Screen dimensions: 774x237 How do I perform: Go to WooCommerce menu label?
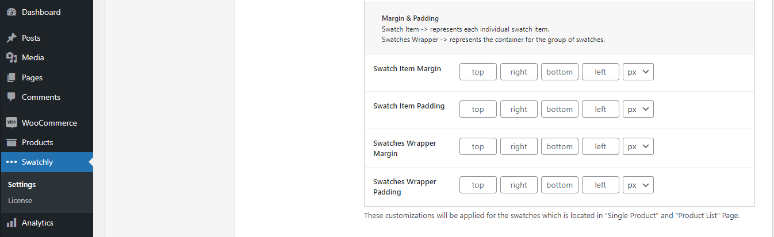(x=49, y=123)
